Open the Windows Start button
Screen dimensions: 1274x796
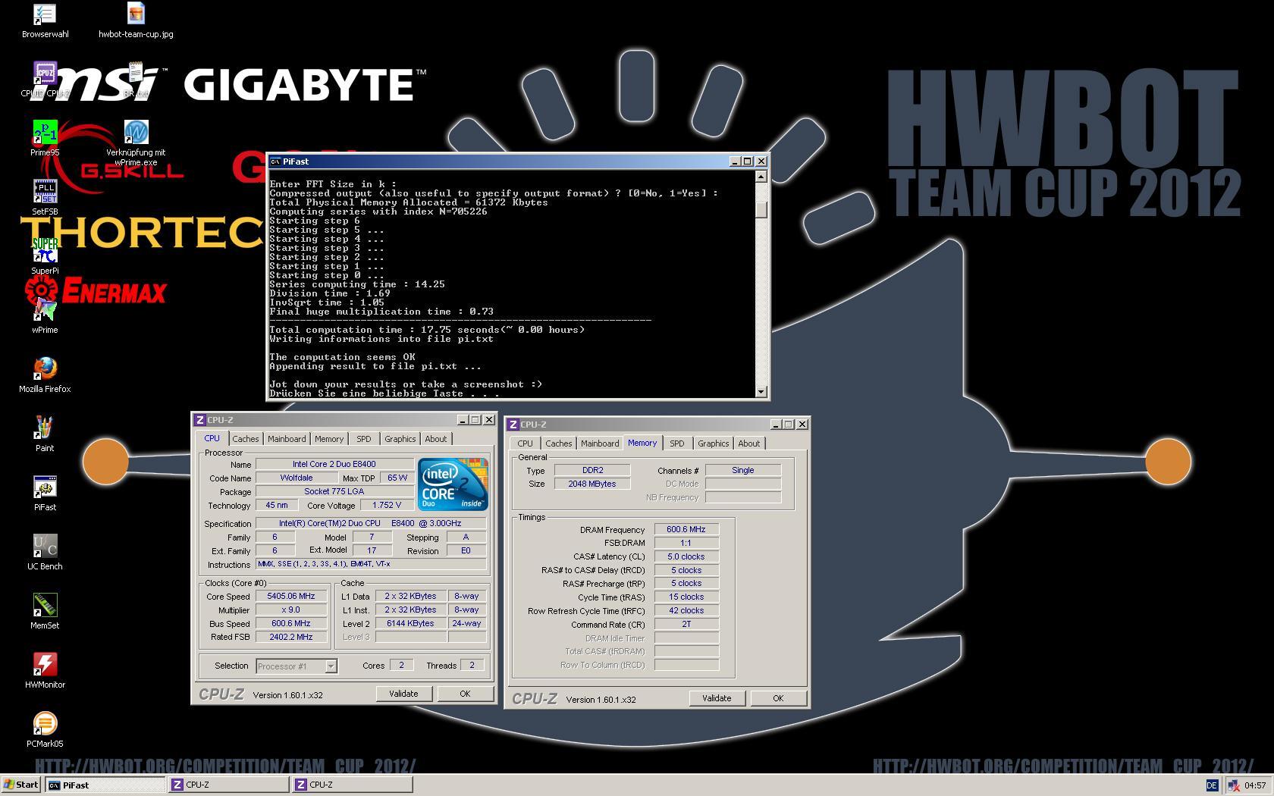click(x=20, y=785)
